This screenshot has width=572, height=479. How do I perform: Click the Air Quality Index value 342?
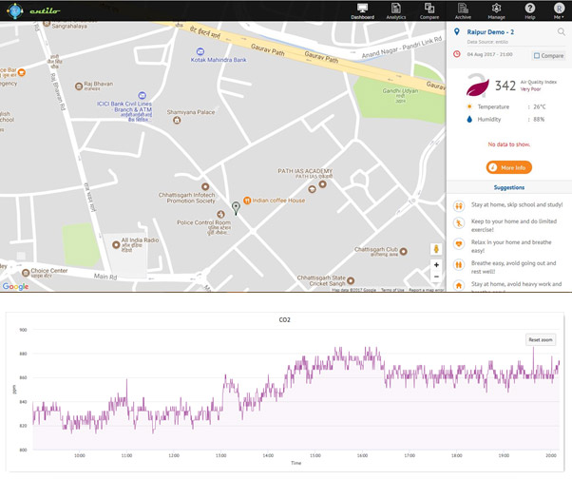[505, 86]
